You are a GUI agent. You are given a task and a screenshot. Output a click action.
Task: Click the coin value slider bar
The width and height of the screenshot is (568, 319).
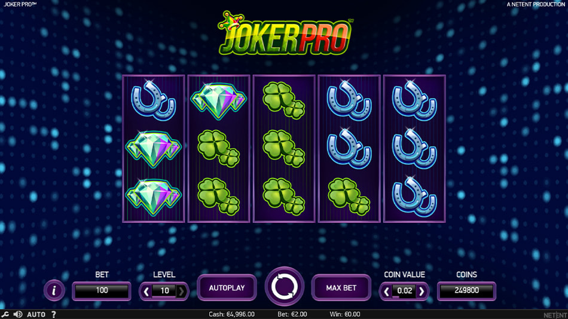click(404, 297)
